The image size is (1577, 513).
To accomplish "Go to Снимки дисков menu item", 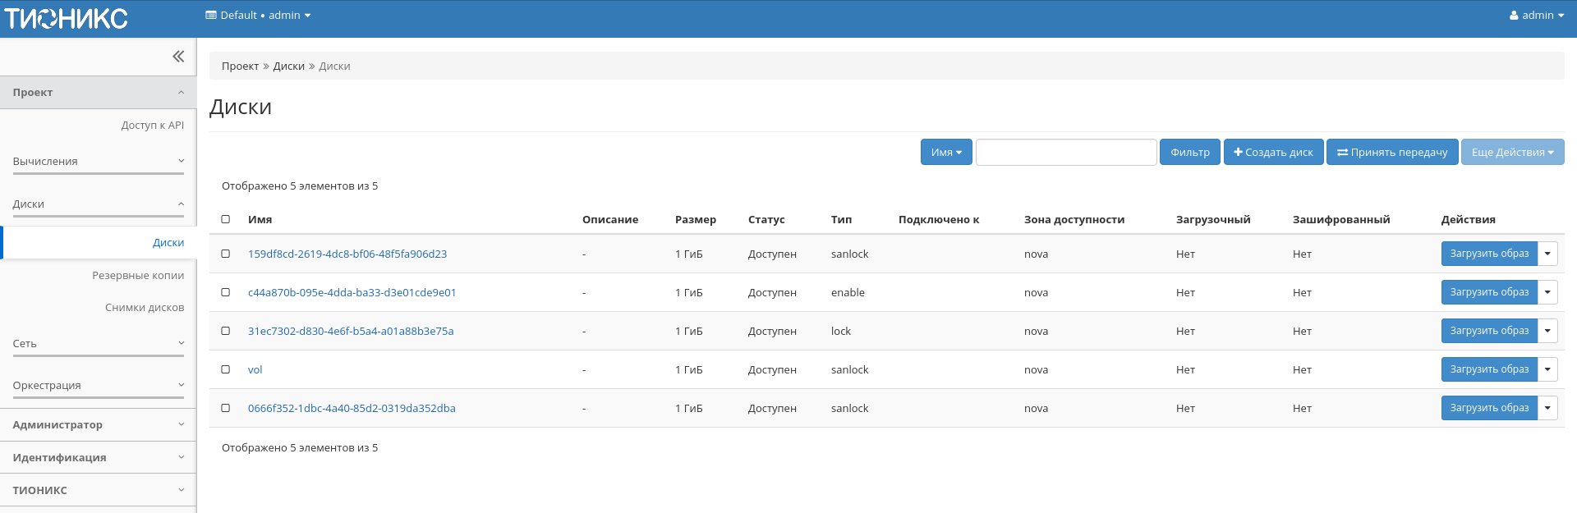I will (x=145, y=308).
